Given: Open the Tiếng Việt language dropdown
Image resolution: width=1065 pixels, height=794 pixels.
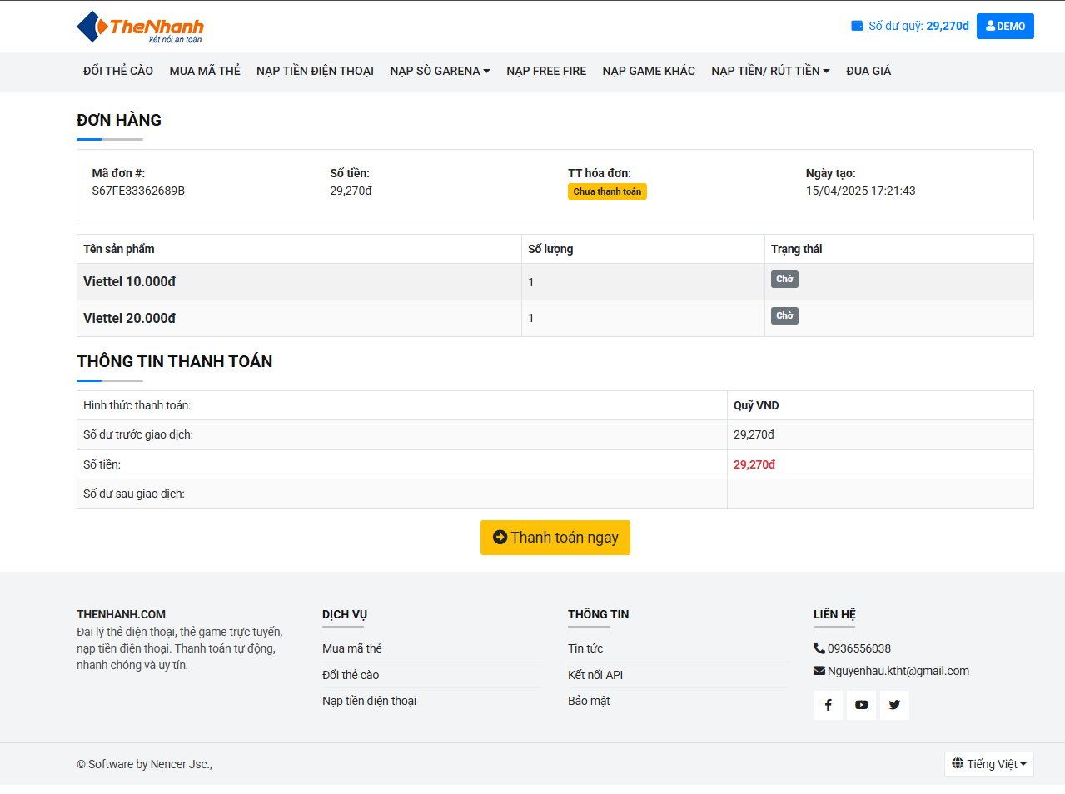Looking at the screenshot, I should (x=989, y=764).
